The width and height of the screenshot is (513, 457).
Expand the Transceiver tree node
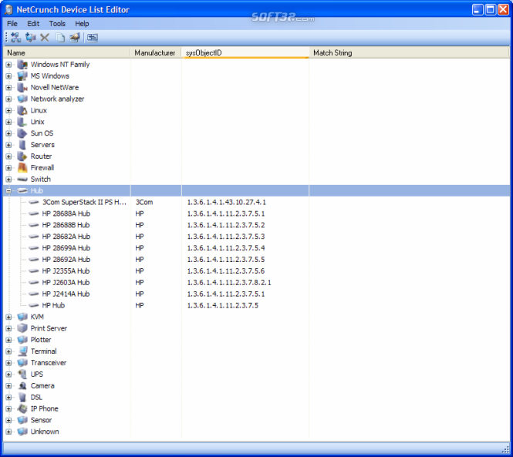(x=8, y=363)
